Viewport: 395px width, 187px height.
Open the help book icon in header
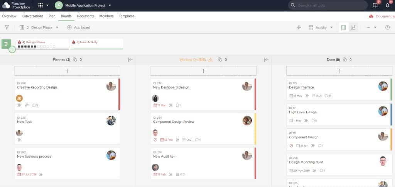(375, 5)
